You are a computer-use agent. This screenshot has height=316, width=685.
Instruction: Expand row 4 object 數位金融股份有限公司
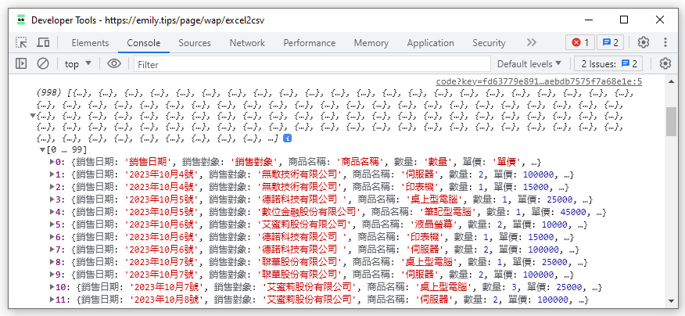point(52,212)
